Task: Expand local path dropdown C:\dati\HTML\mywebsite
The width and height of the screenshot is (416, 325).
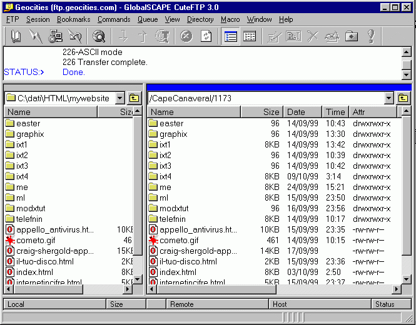Action: pyautogui.click(x=120, y=98)
